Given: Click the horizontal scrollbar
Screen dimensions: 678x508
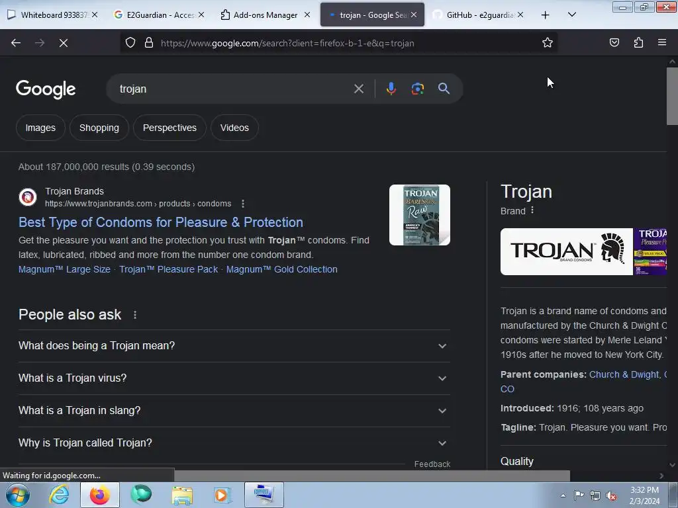Looking at the screenshot, I should click(x=372, y=476).
